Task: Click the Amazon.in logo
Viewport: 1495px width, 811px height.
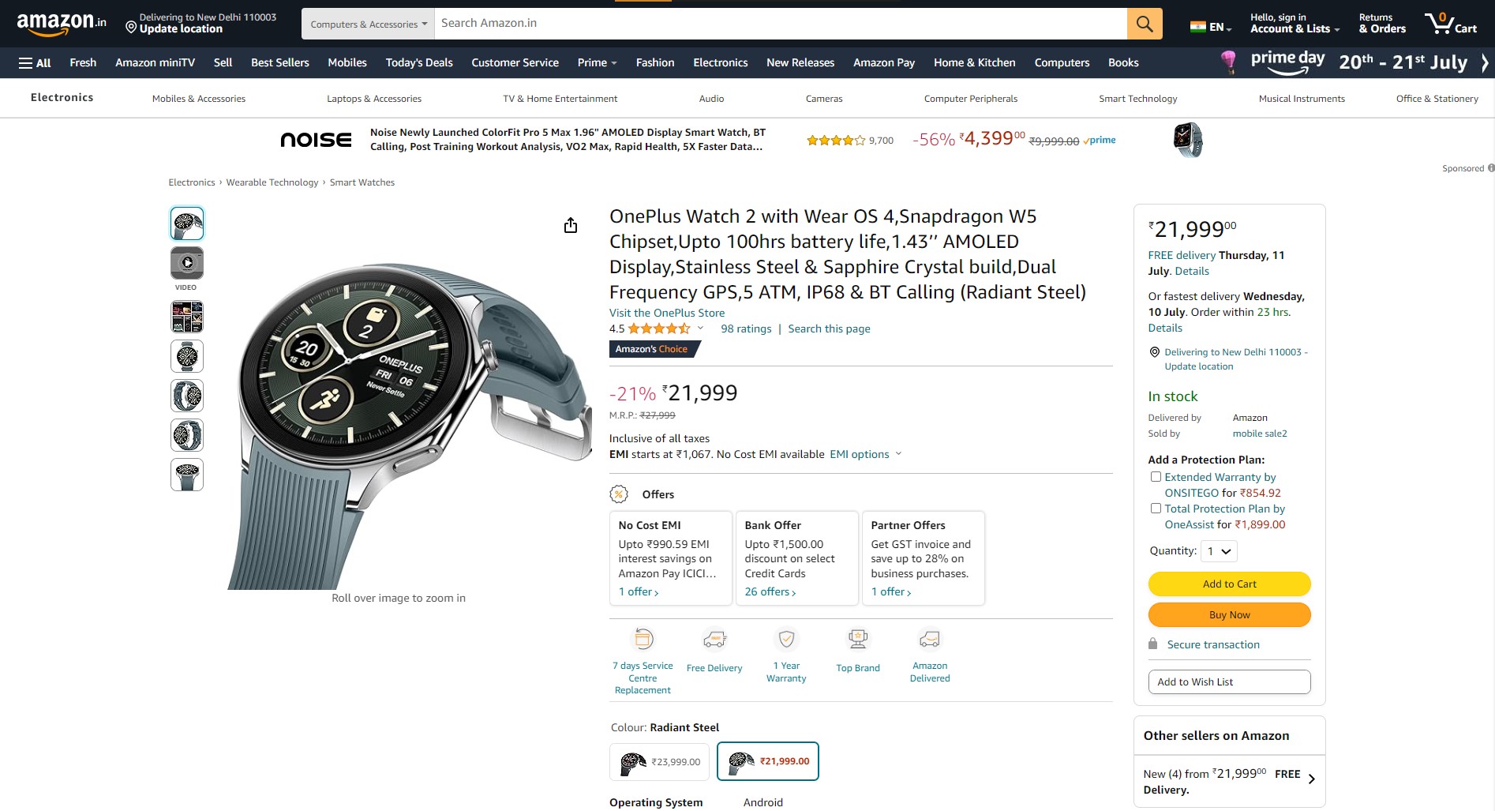Action: point(61,24)
